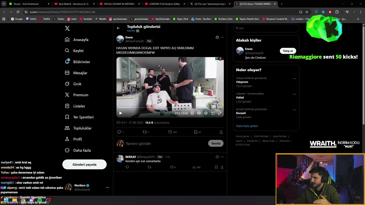
Task: Toggle picture-in-picture for the video
Action: click(x=213, y=113)
